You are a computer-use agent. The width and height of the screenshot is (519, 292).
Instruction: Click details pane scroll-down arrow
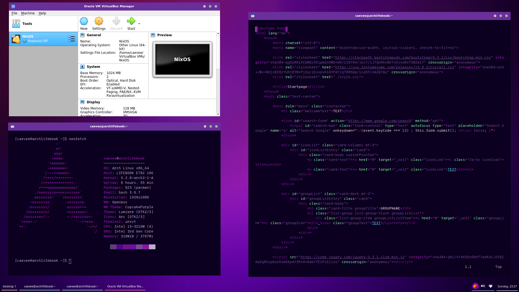coord(218,114)
